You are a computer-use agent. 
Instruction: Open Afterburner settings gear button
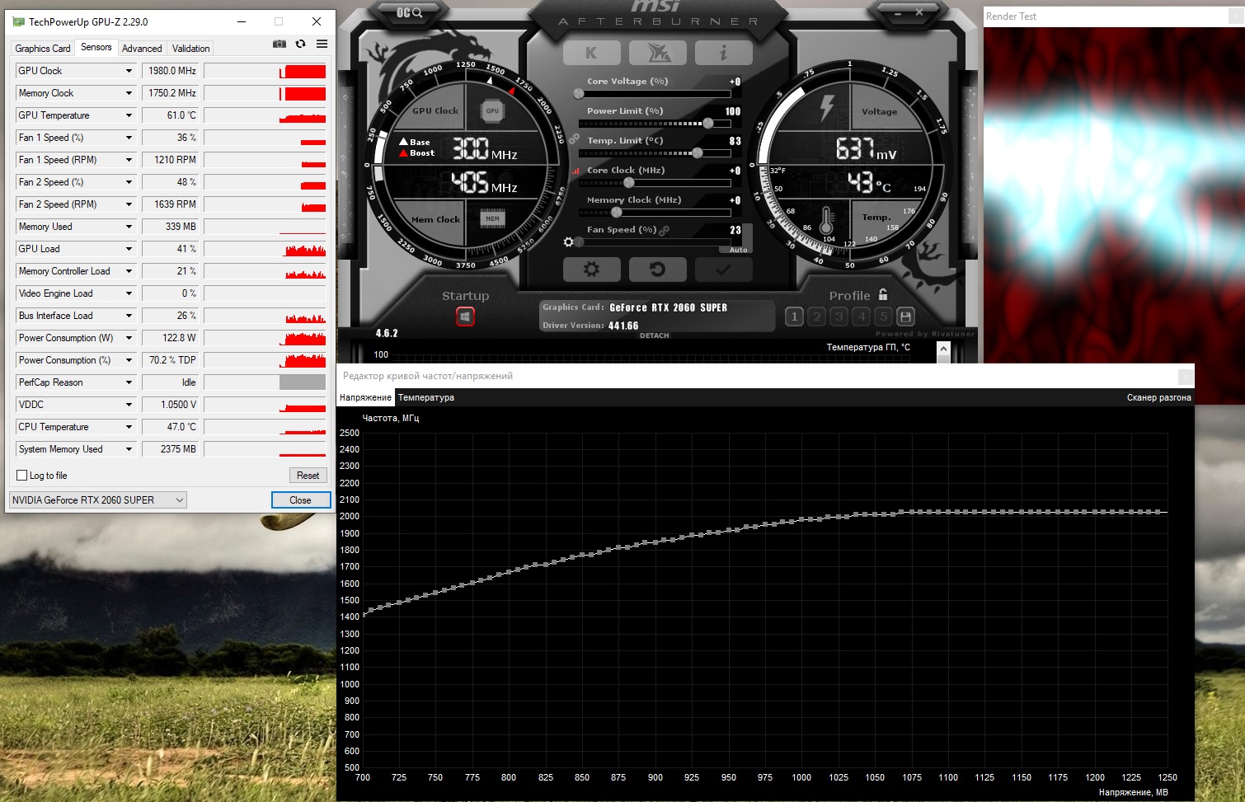coord(591,270)
